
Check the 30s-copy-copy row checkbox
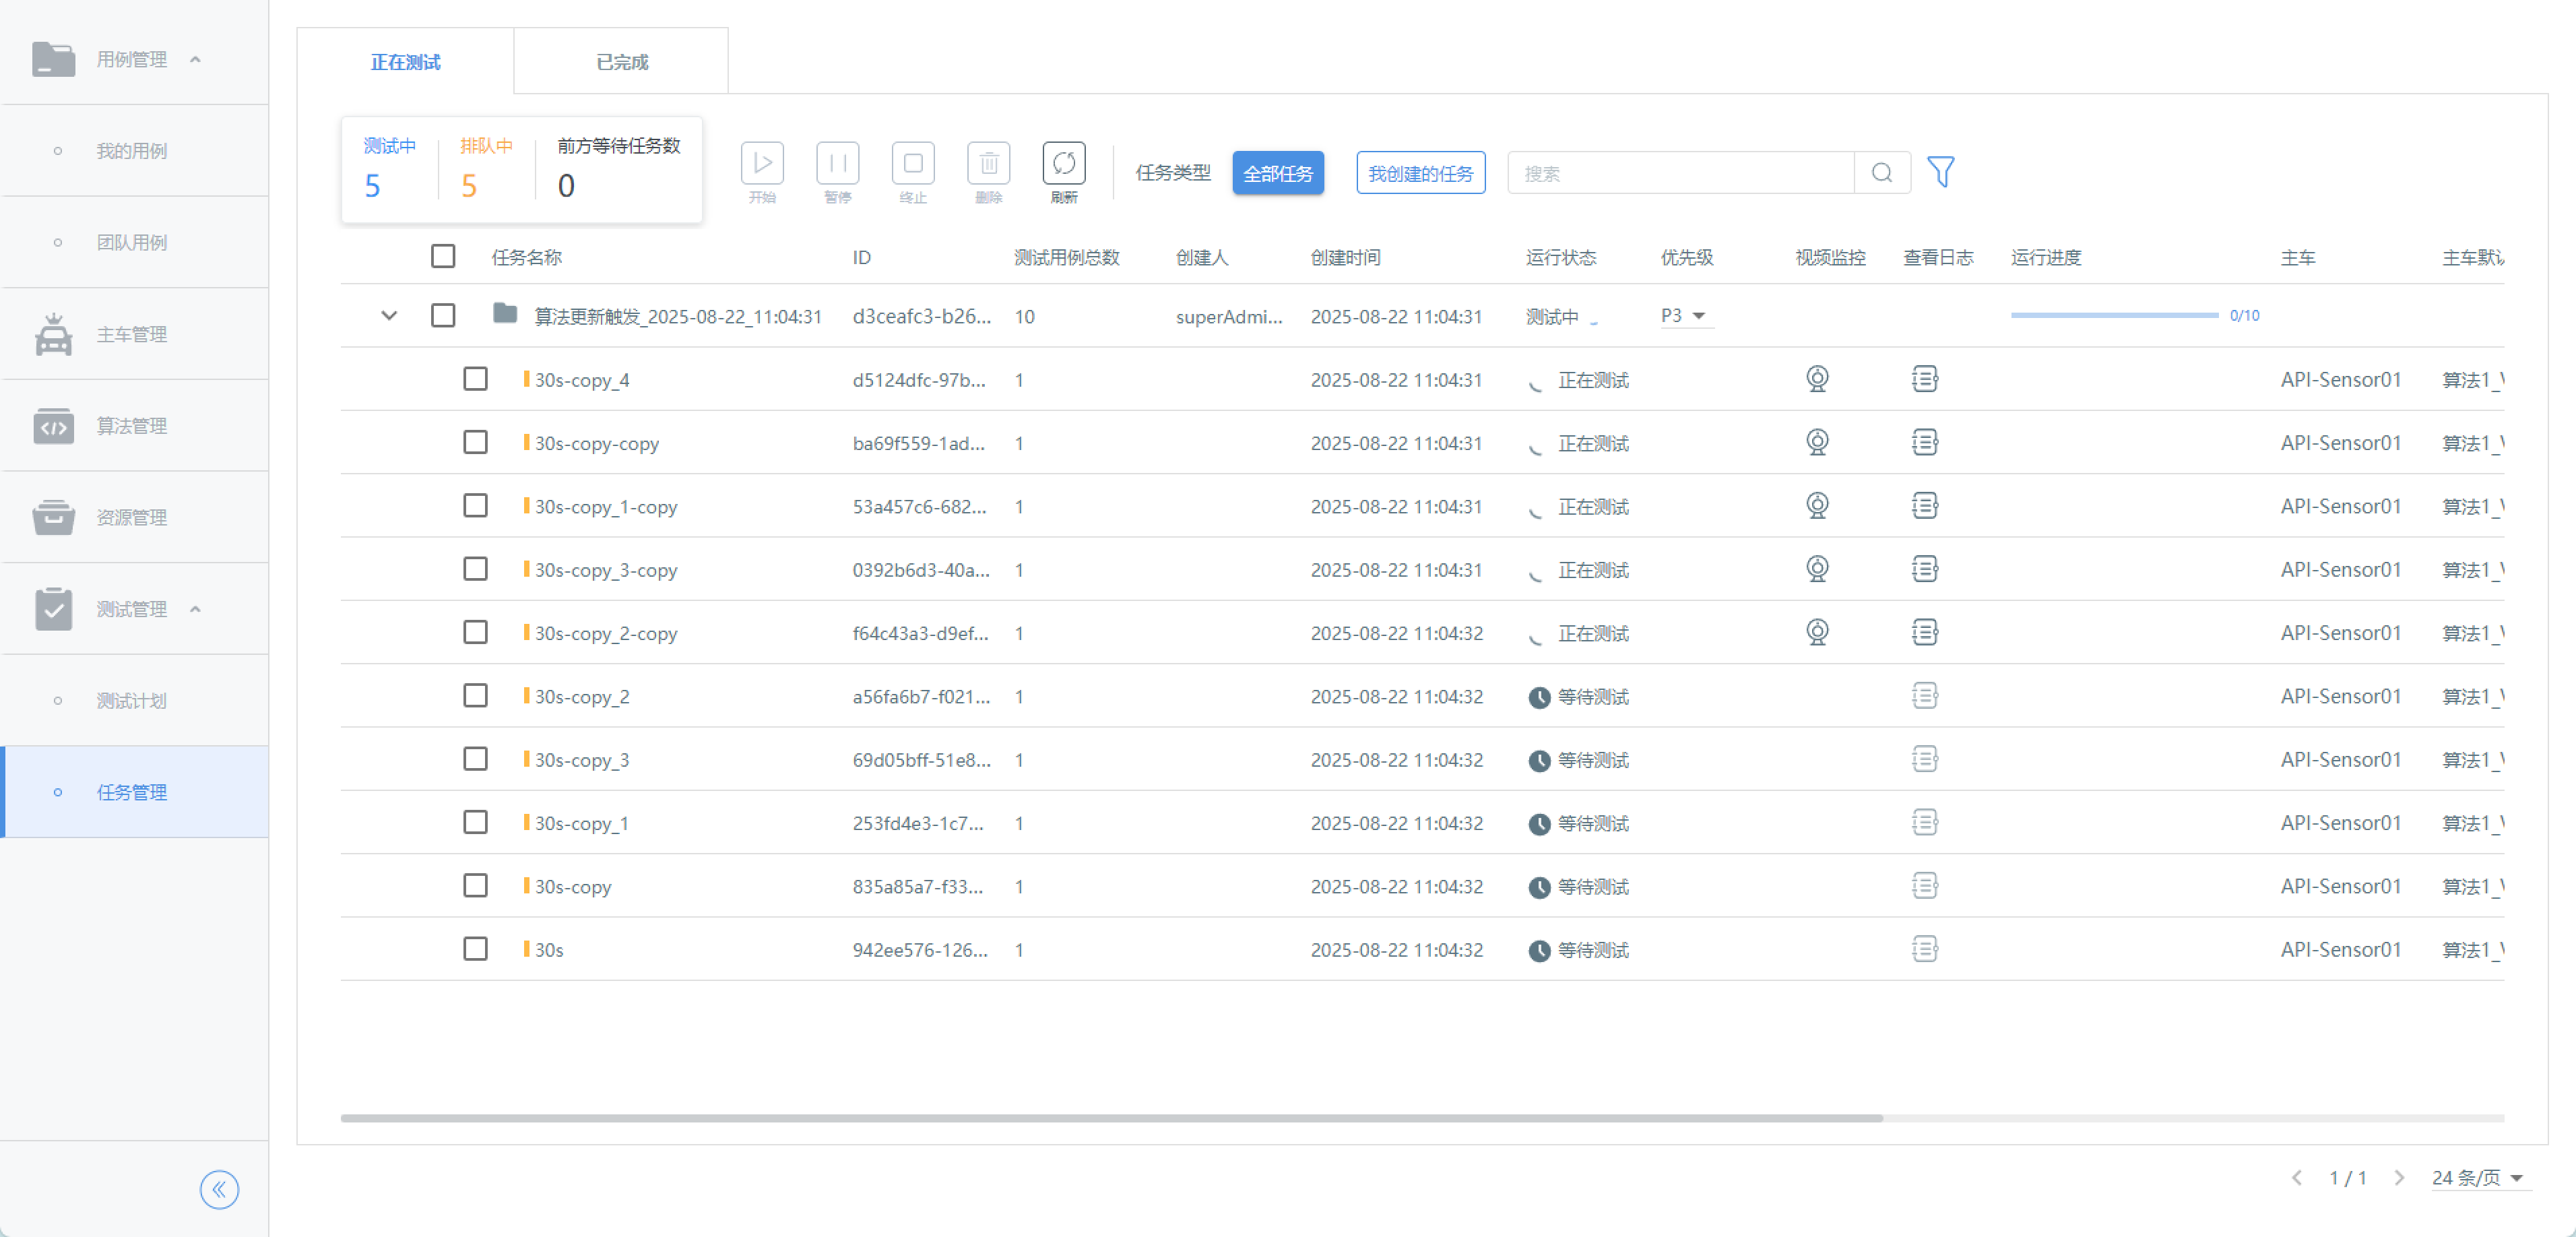point(475,442)
